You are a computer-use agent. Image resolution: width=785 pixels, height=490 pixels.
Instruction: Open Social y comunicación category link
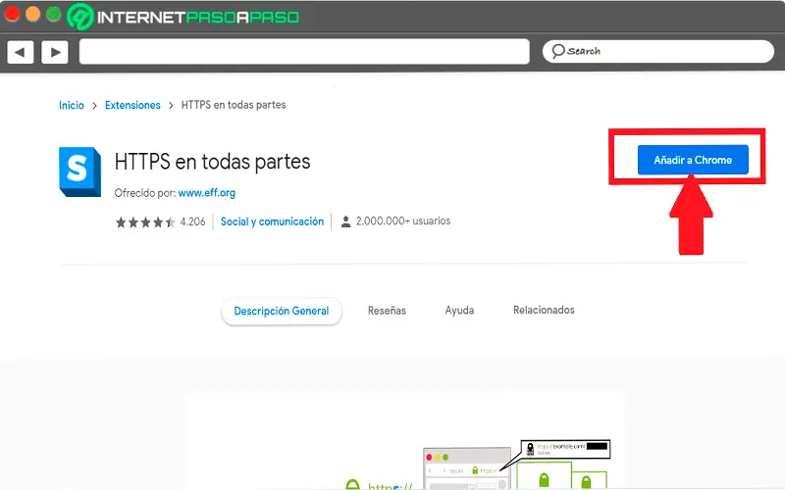(273, 221)
